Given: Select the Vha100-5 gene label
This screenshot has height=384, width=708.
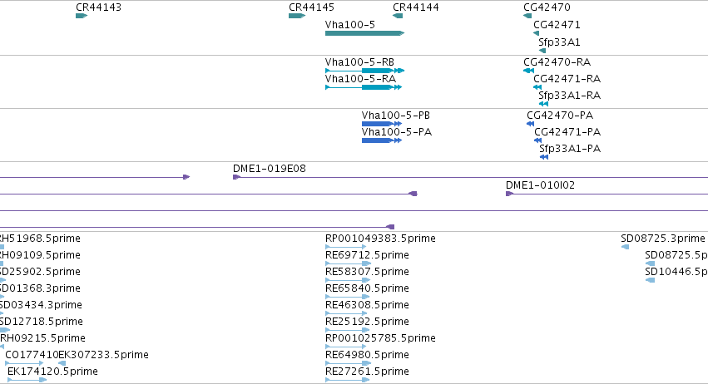Looking at the screenshot, I should [350, 25].
